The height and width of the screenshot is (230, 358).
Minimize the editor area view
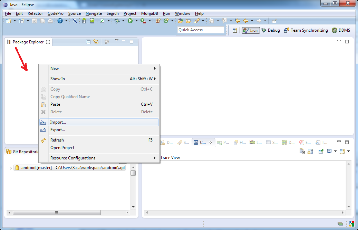pyautogui.click(x=339, y=41)
